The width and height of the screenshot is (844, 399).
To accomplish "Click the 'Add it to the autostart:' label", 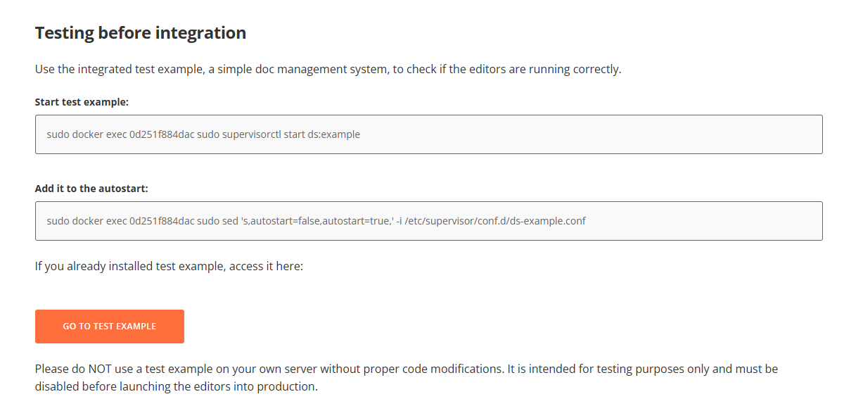I will [x=91, y=189].
